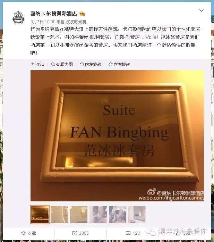
Task: Open comments showing 428
Action: [x=133, y=233]
